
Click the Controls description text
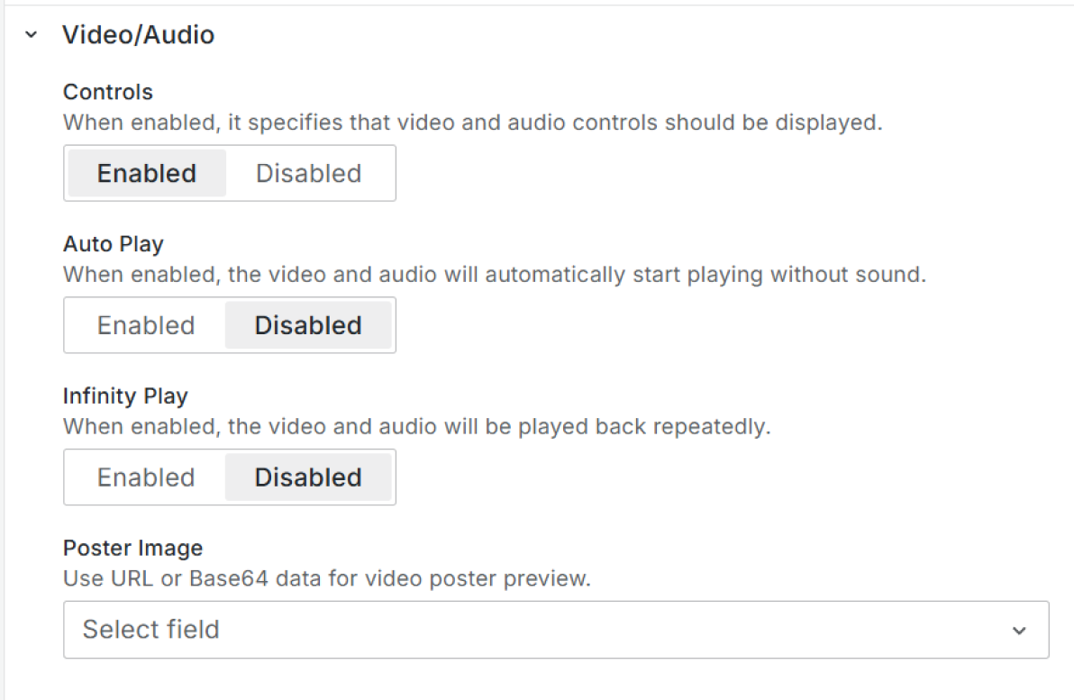472,122
